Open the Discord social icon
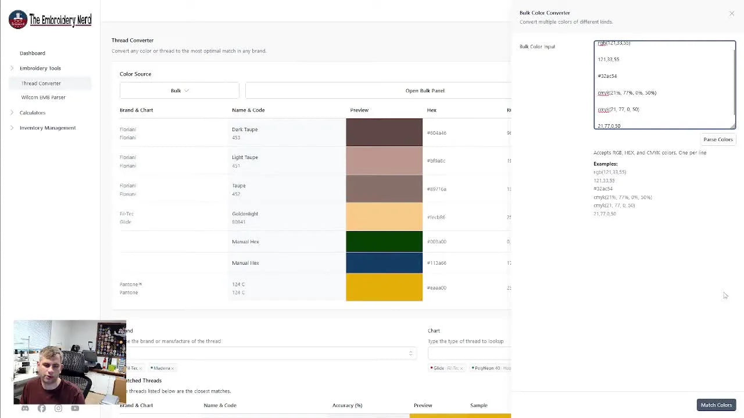The image size is (744, 418). (x=25, y=409)
